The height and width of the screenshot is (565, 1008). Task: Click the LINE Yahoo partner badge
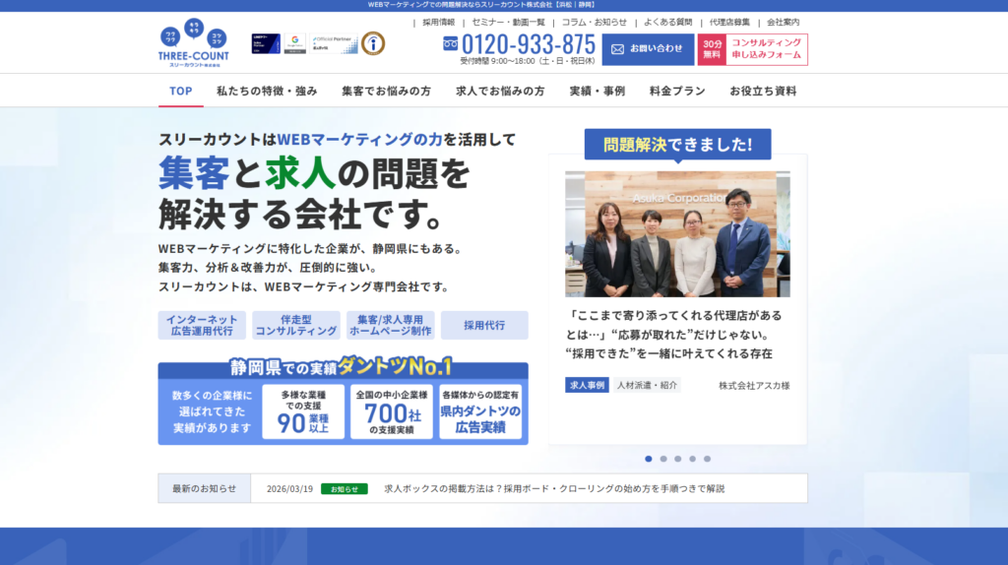pyautogui.click(x=266, y=43)
